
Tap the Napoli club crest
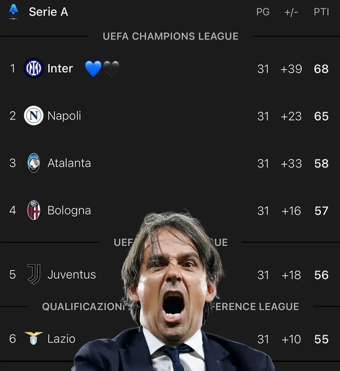34,116
